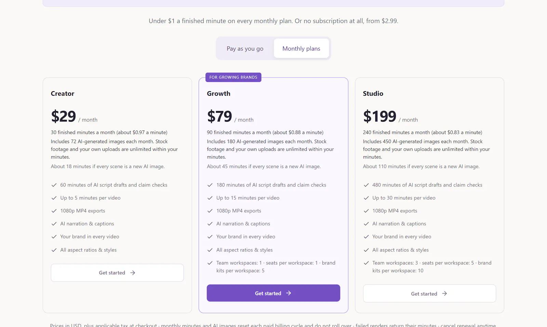Click the checkmark by Growth's All aspect ratios & styles
Screen dimensions: 547x327
[x=210, y=250]
